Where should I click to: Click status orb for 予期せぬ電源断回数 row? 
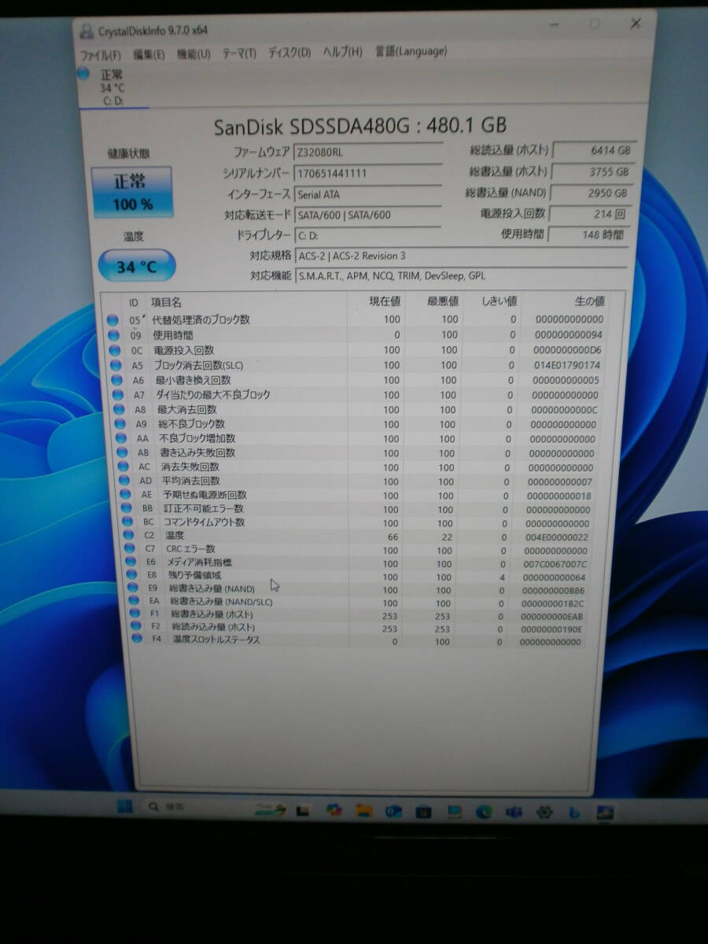tap(124, 495)
